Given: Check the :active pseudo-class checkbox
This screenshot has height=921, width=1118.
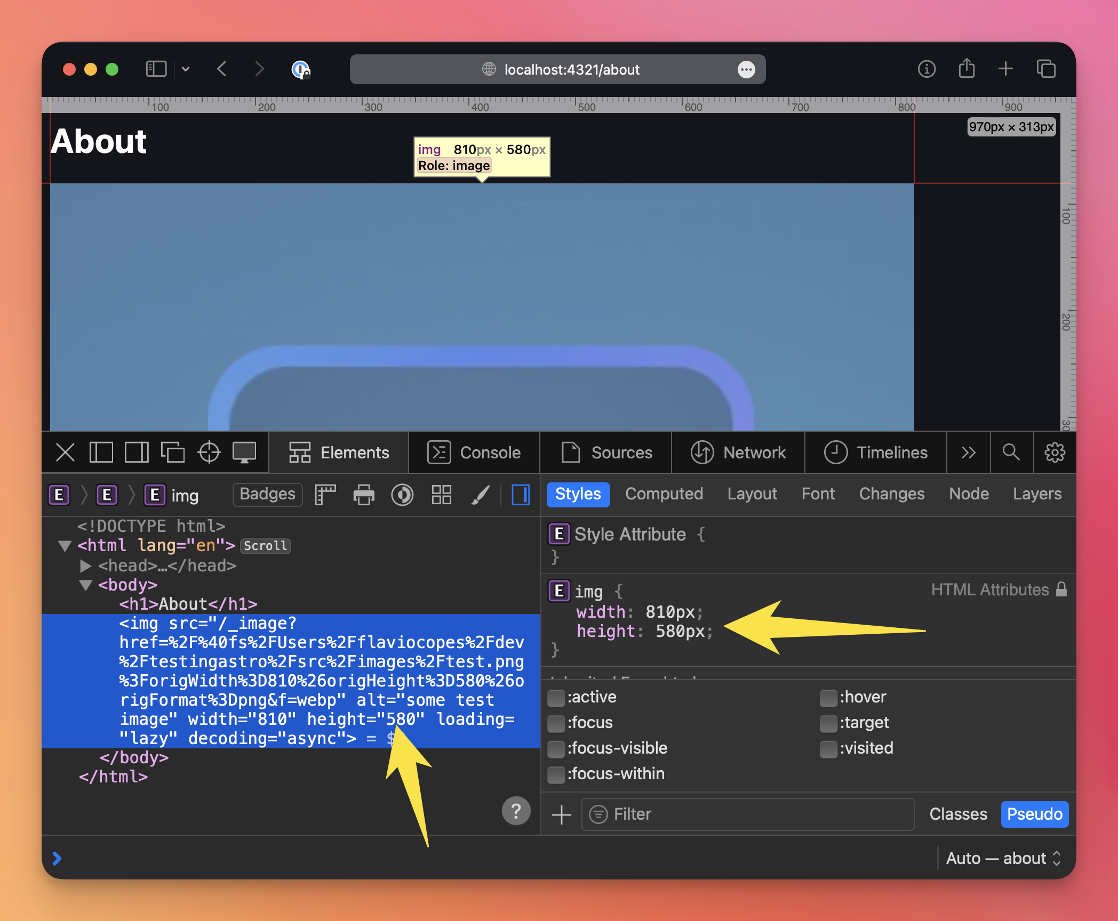Looking at the screenshot, I should point(556,697).
